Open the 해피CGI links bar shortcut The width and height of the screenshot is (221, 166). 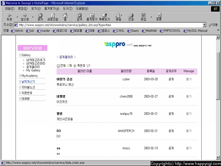pyautogui.click(x=60, y=31)
